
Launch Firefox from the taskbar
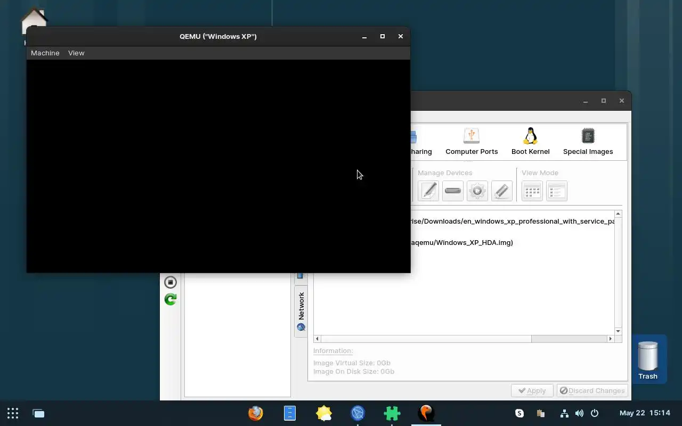pyautogui.click(x=256, y=413)
